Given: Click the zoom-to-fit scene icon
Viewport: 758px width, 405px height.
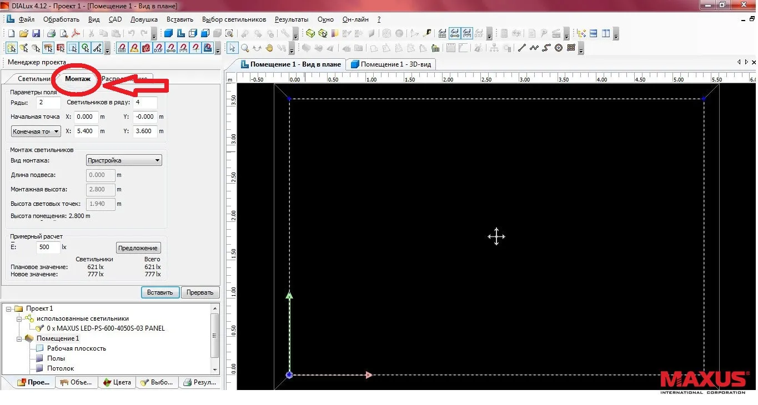Looking at the screenshot, I should click(x=229, y=33).
